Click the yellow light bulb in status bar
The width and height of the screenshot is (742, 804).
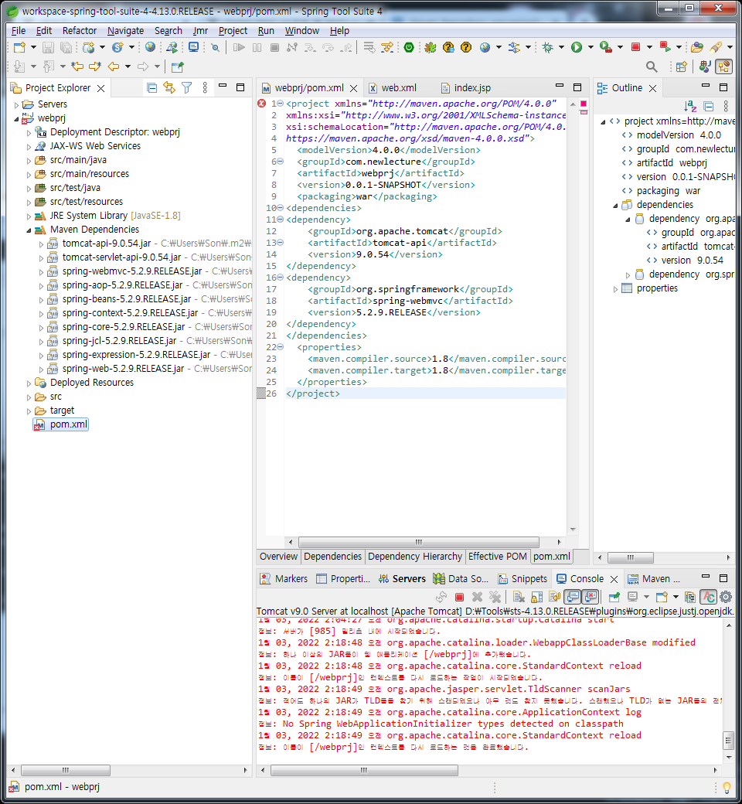click(727, 787)
